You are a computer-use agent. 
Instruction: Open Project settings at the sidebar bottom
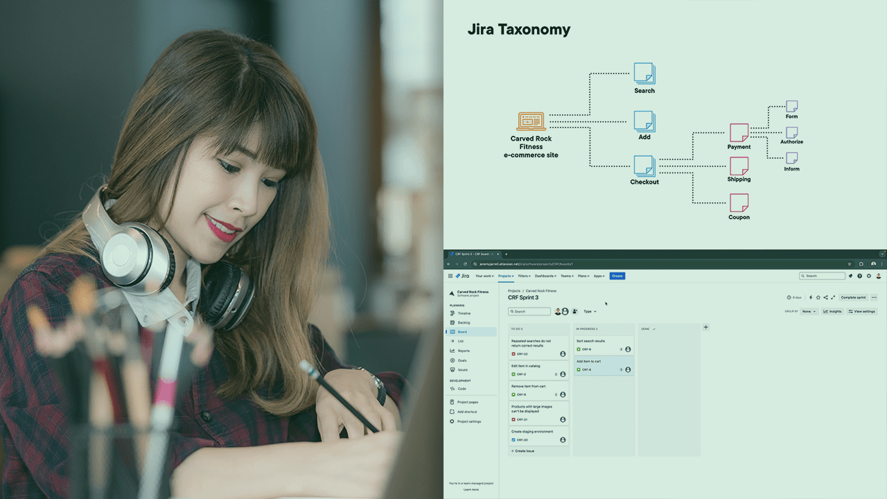(x=470, y=421)
